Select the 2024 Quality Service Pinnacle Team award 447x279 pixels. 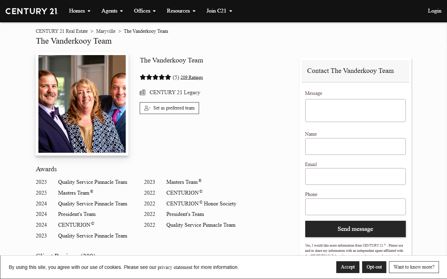93,204
